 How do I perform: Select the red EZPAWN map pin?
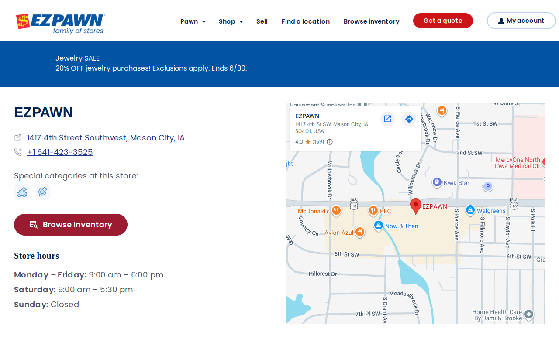[416, 206]
